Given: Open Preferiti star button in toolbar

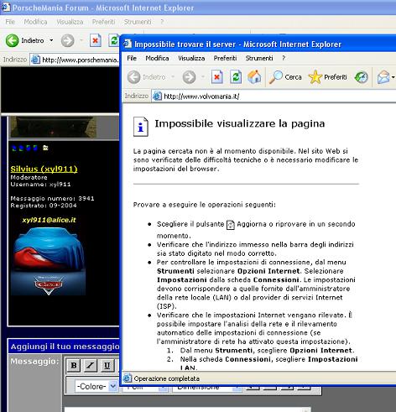Looking at the screenshot, I should [x=327, y=77].
